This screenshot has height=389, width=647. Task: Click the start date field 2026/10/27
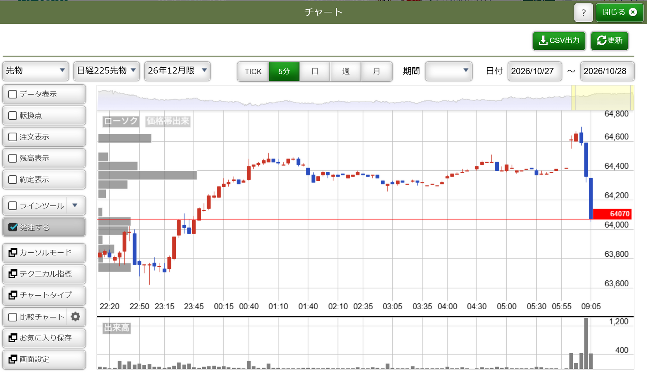(x=535, y=71)
